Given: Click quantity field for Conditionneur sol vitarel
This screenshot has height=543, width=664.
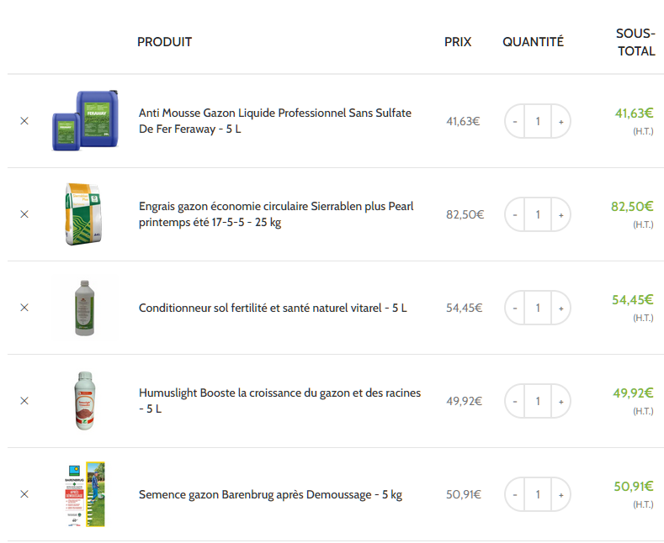Looking at the screenshot, I should pos(538,308).
